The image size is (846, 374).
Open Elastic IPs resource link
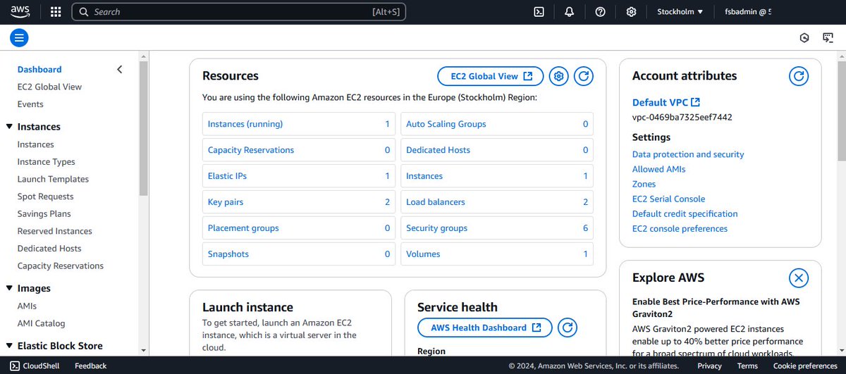[227, 176]
